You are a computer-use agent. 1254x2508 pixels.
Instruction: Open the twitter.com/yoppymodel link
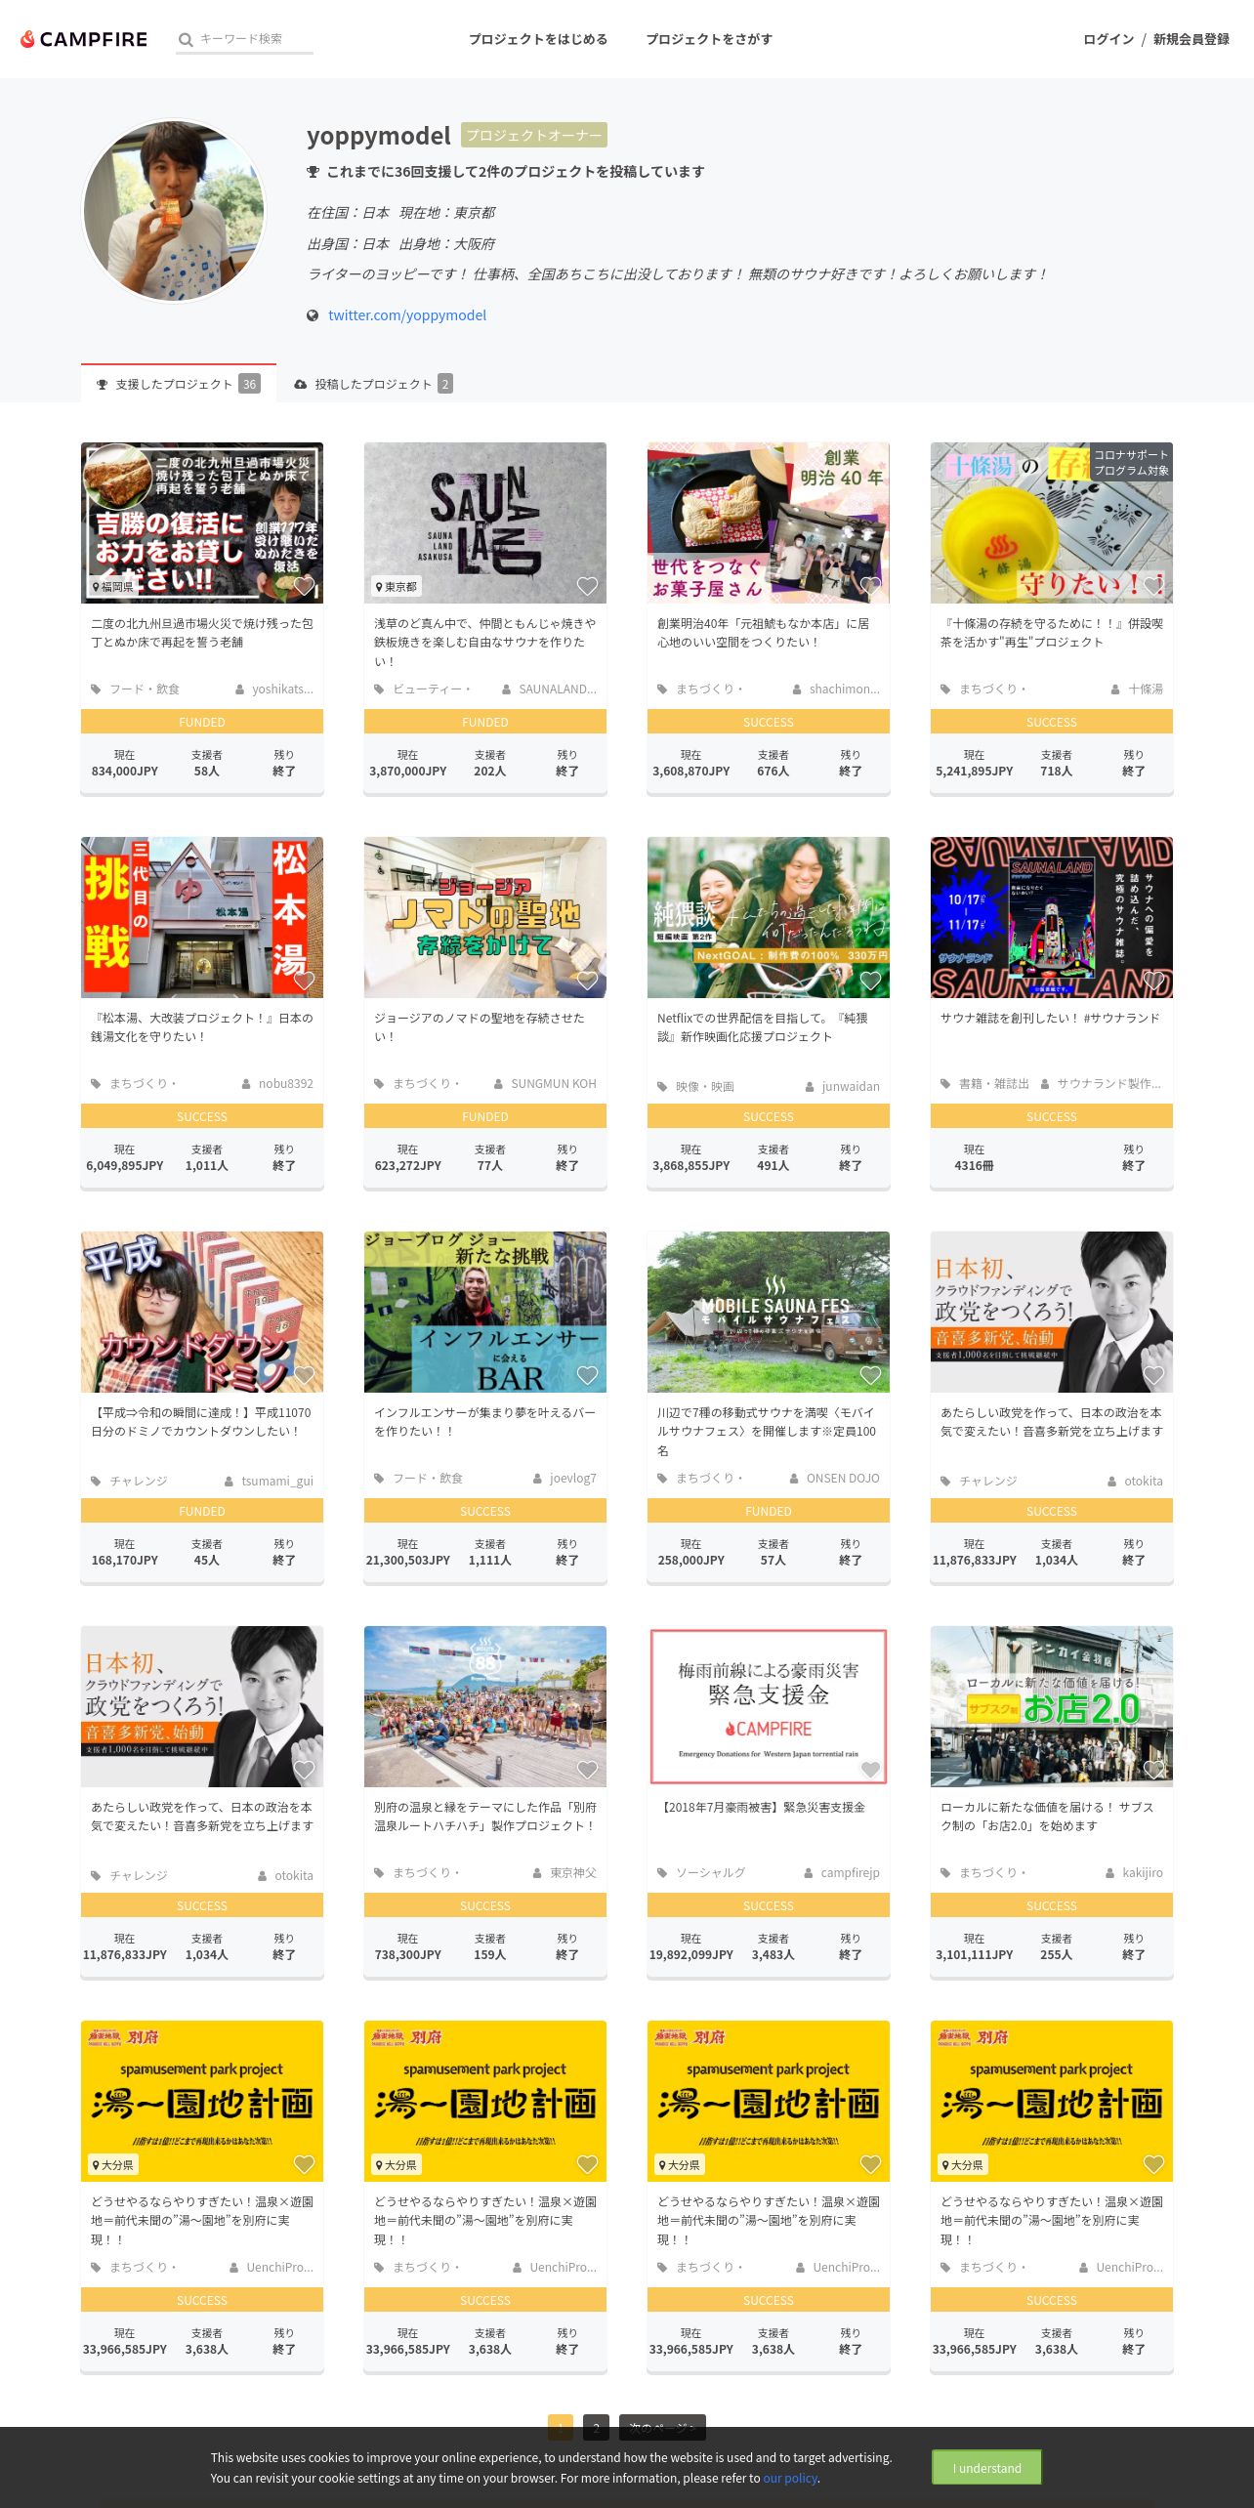click(x=407, y=315)
